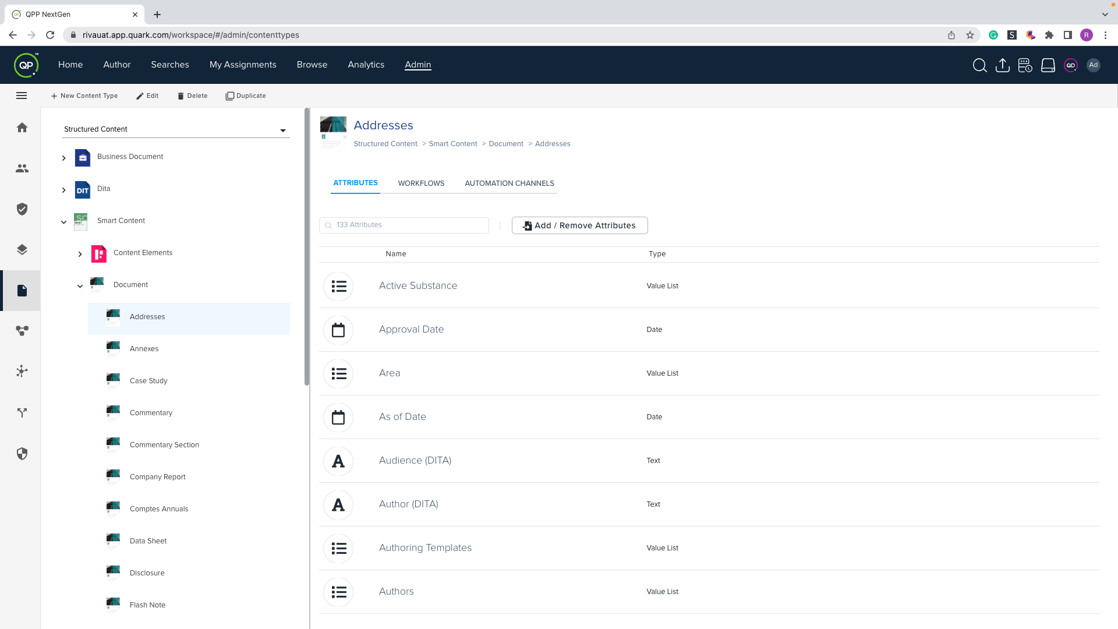Click the shield icon at the sidebar bottom

[x=22, y=454]
